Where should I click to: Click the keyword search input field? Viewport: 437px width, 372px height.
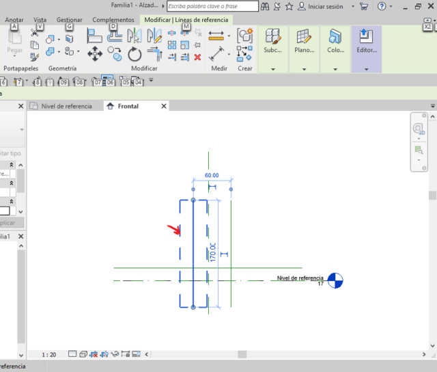(x=212, y=6)
